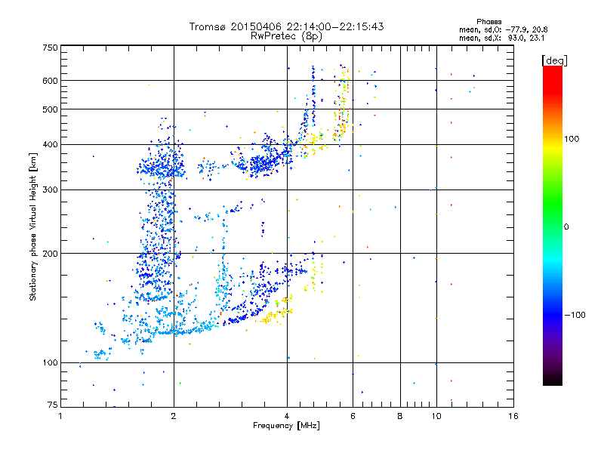Click the '[deg]' colorbar unit label
Screen dimensions: 604x453
554,60
